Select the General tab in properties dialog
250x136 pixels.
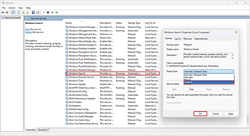168,38
